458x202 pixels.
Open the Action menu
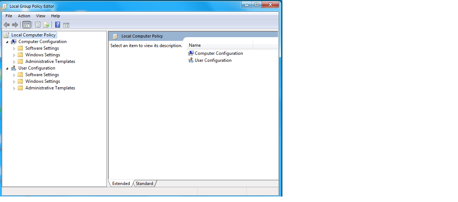coord(24,16)
